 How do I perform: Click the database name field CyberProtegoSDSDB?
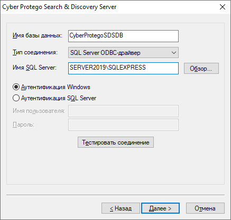point(123,36)
